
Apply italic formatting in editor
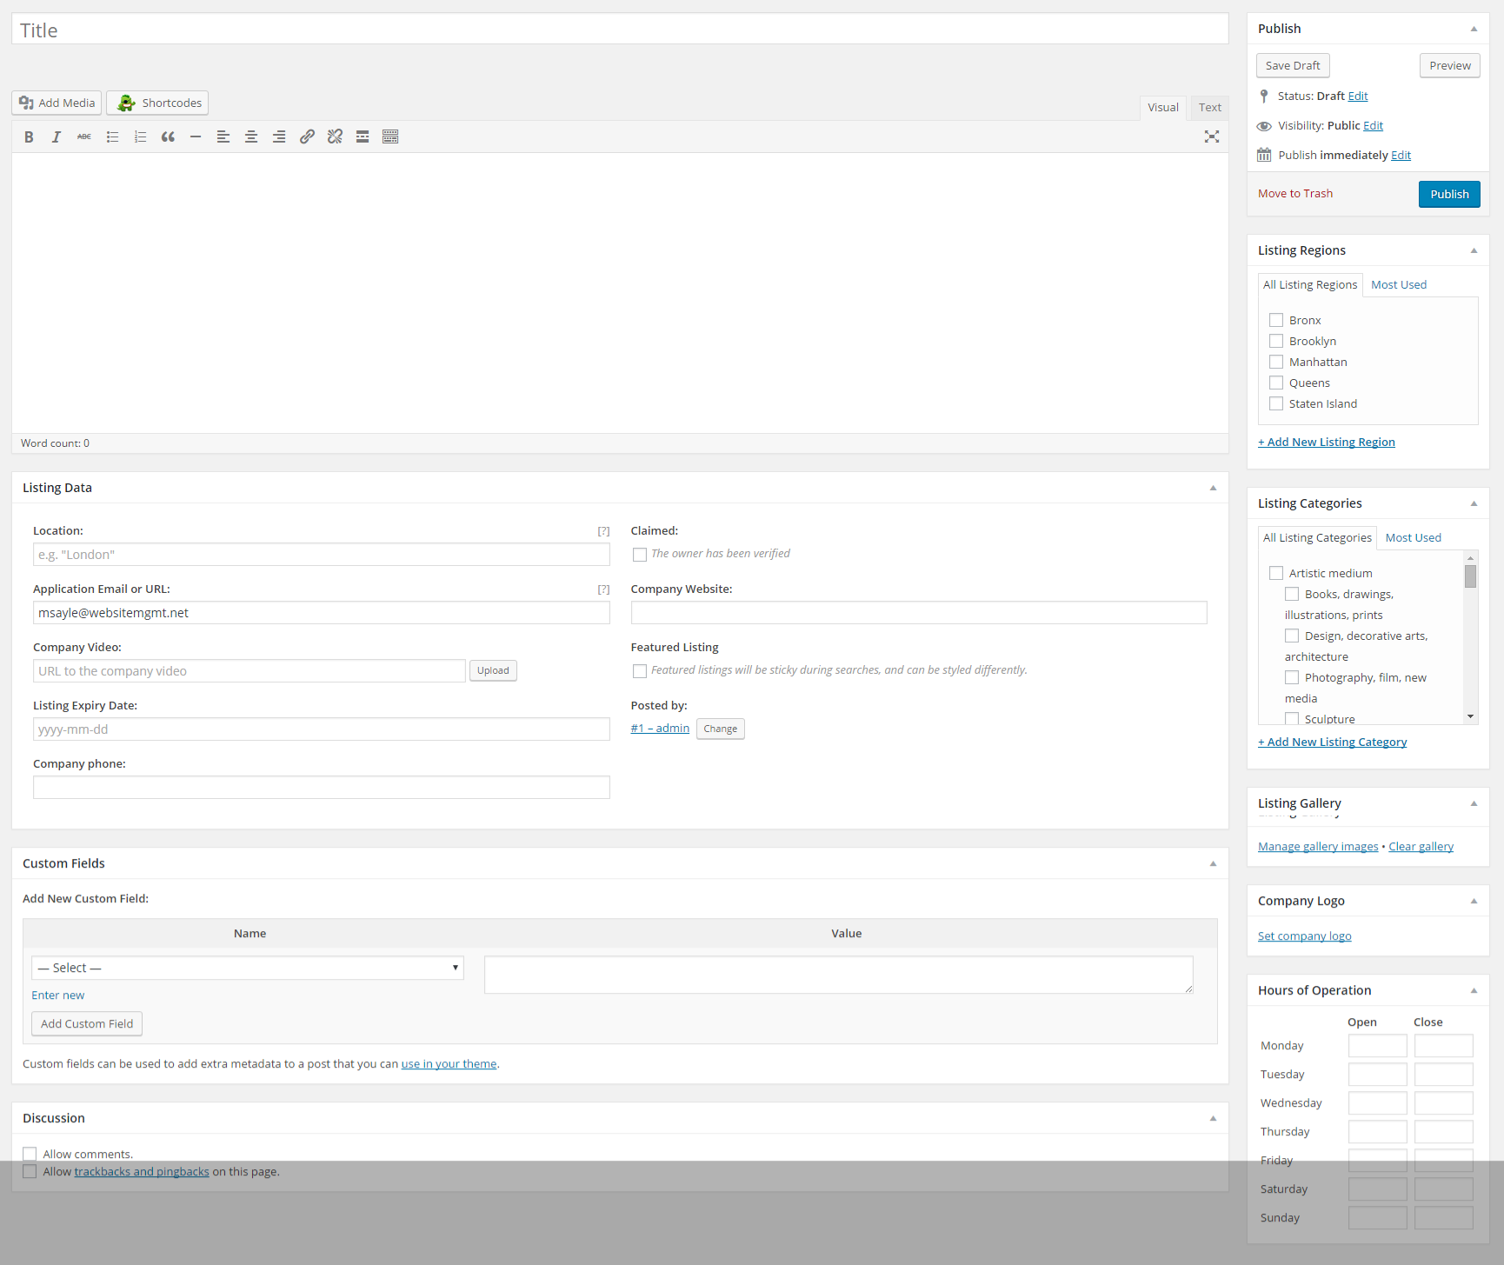click(x=57, y=136)
